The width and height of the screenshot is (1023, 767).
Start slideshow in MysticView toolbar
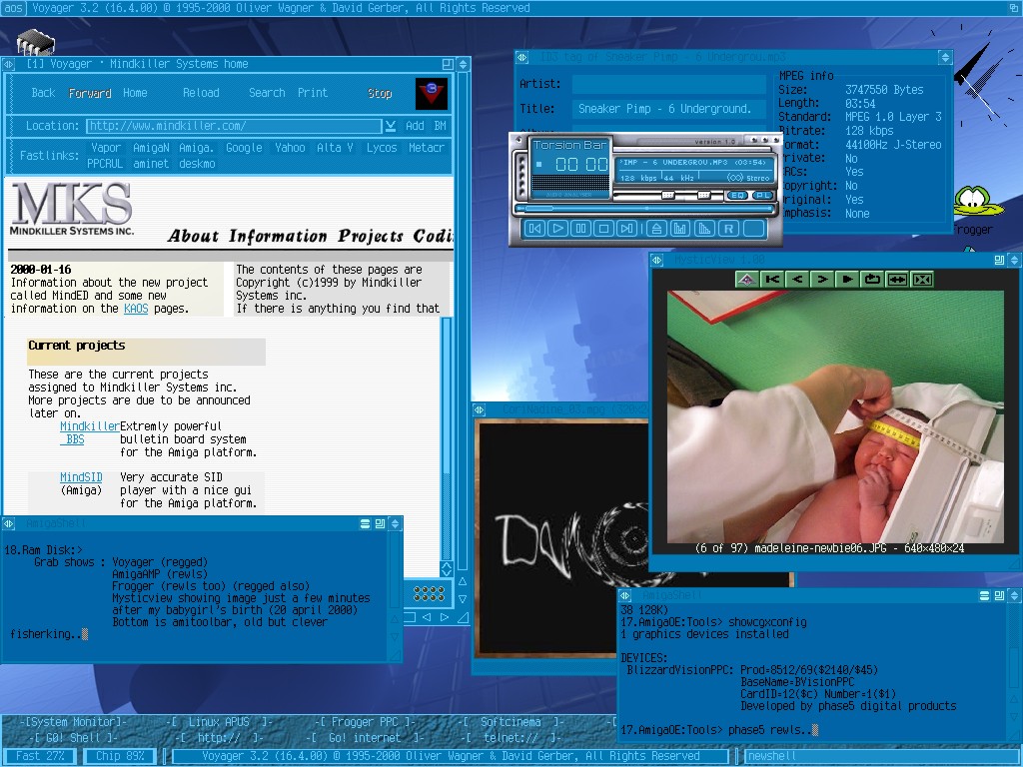point(847,280)
